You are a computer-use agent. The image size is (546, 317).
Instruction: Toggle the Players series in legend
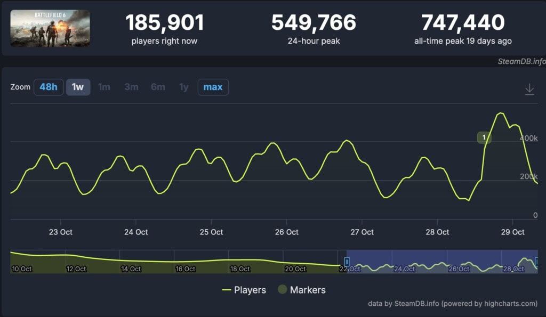tap(244, 290)
